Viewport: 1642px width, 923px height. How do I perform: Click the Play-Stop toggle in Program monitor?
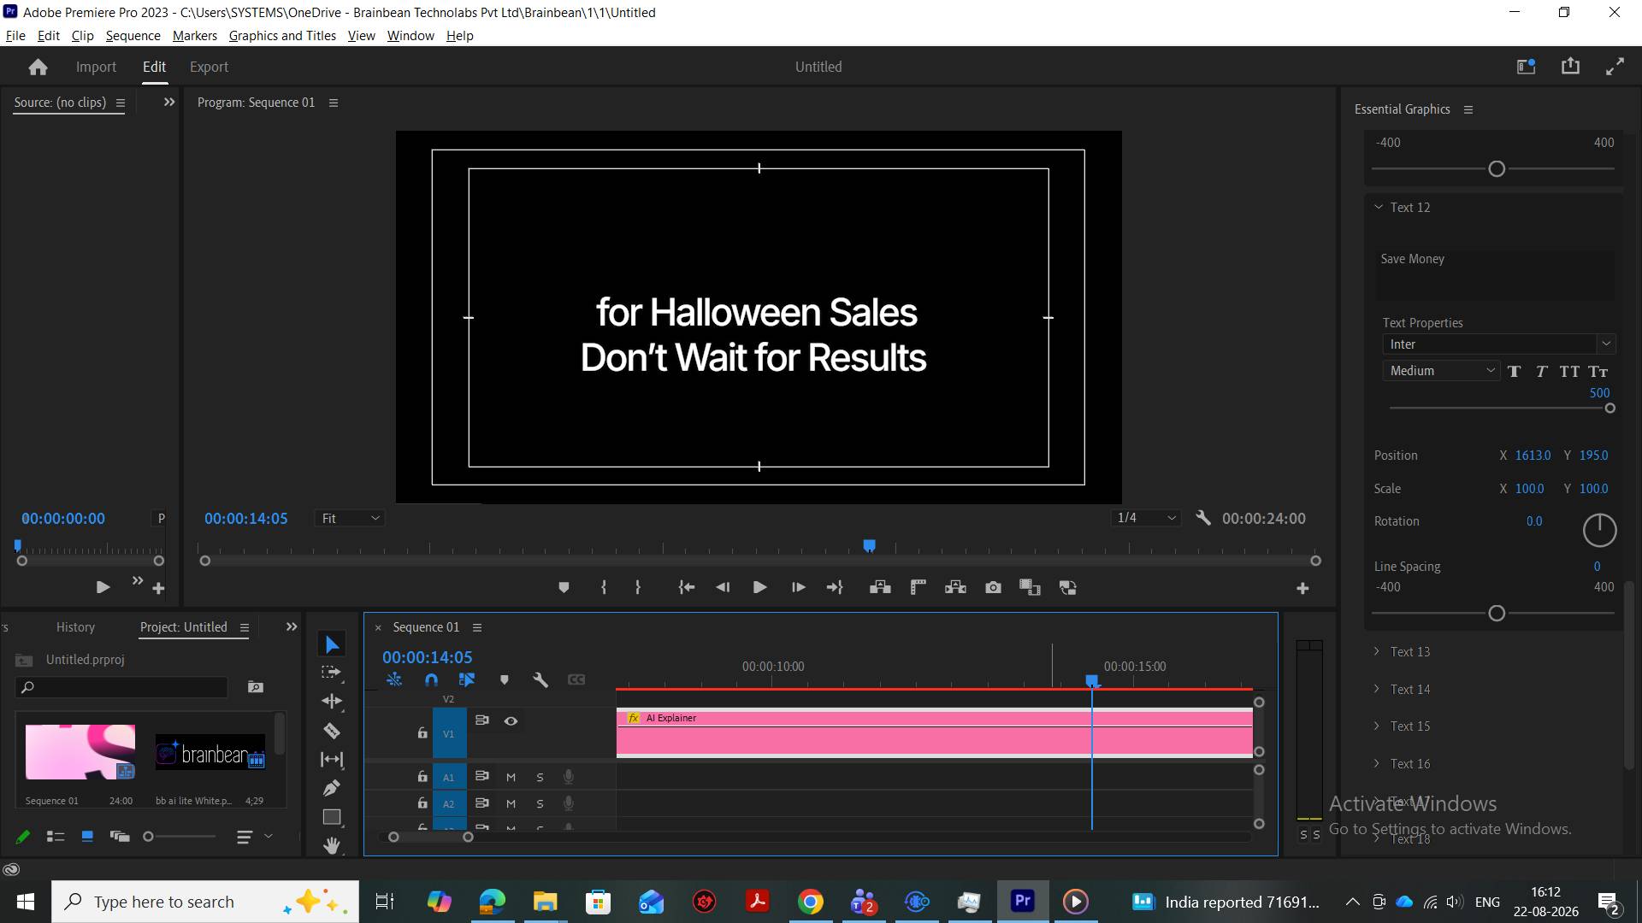[x=759, y=588]
